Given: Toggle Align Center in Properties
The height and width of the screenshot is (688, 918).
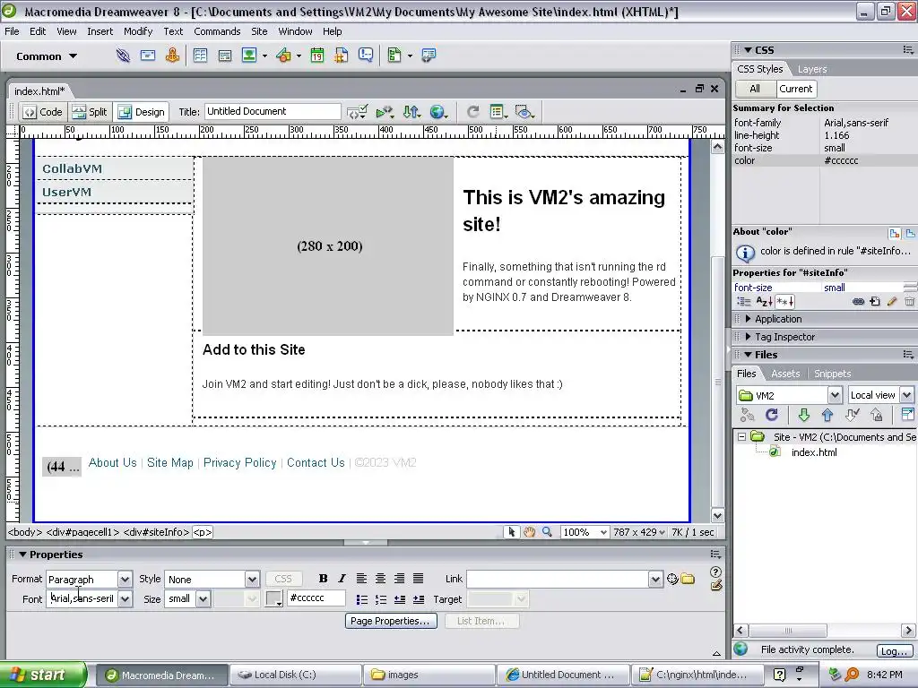Looking at the screenshot, I should 380,579.
